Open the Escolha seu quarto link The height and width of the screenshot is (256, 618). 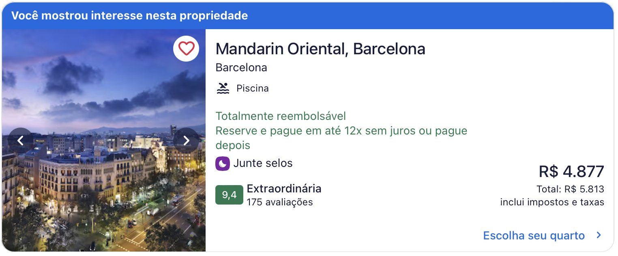click(534, 235)
